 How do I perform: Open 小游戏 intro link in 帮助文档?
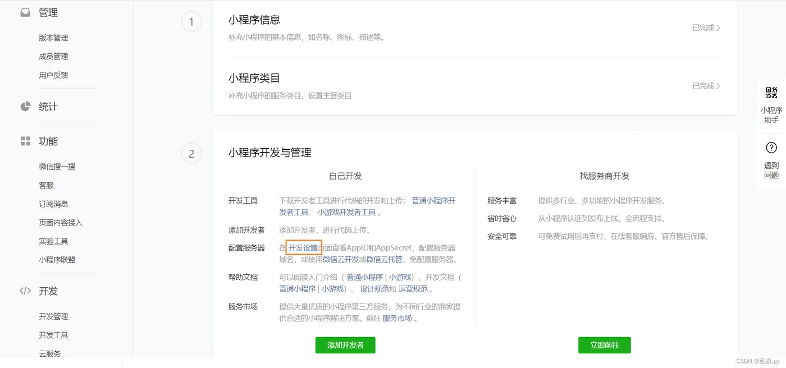tap(400, 277)
